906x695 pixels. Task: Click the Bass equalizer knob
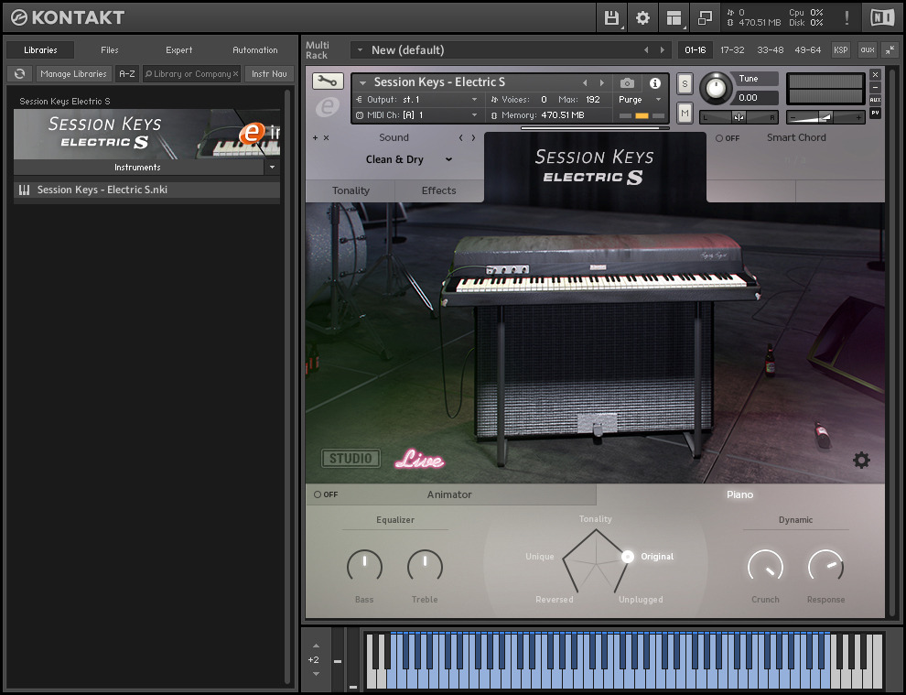364,567
